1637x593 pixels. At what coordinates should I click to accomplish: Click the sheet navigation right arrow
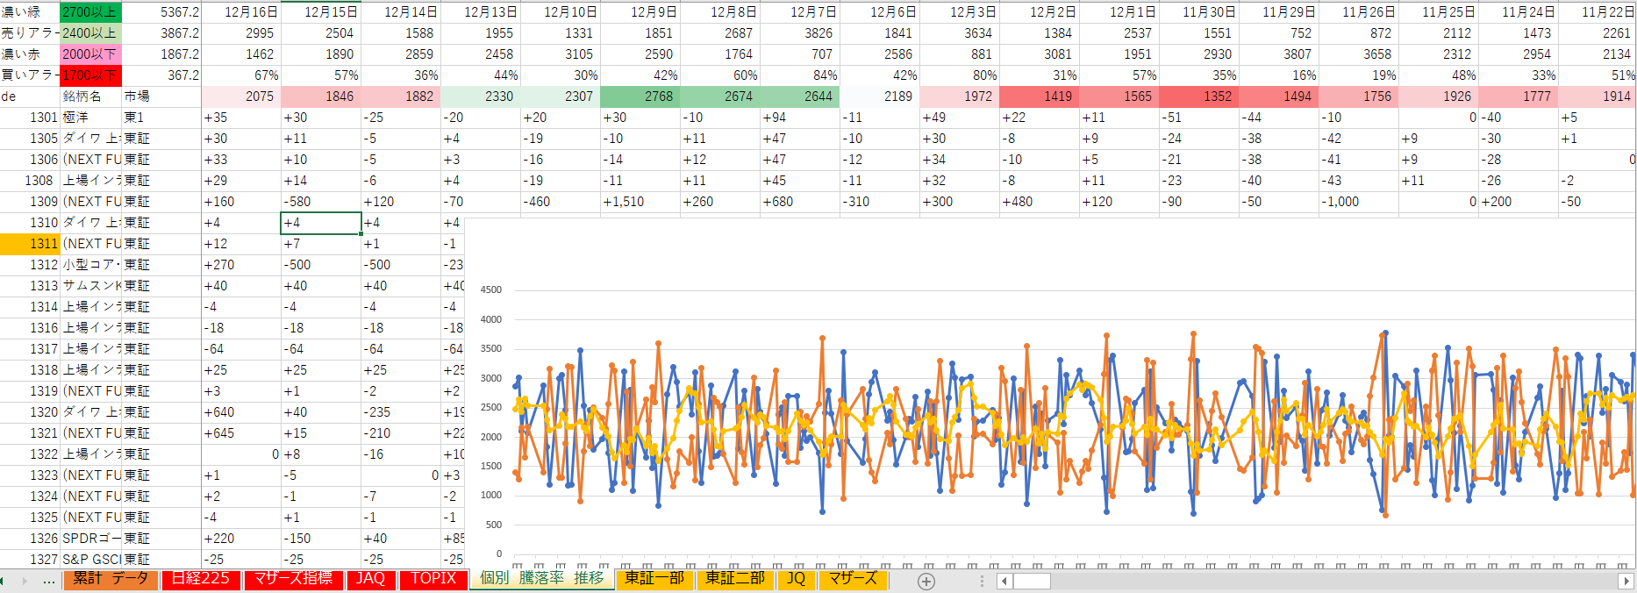coord(24,581)
